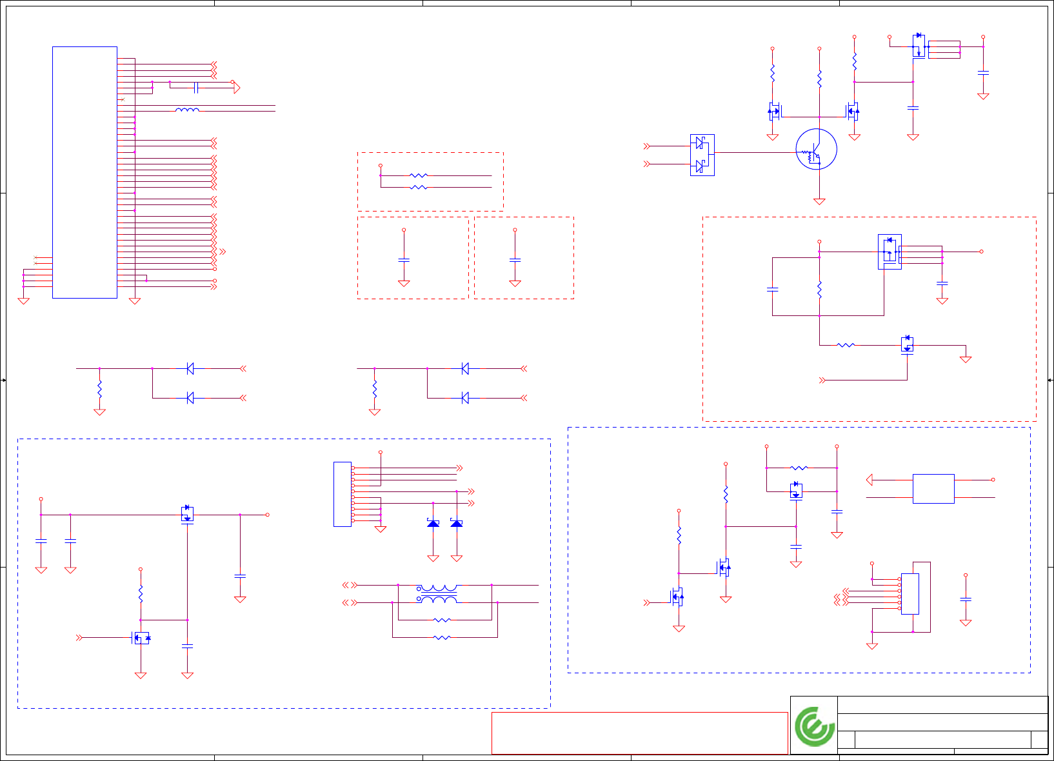Select the lowest resistor beneath the choke
The width and height of the screenshot is (1054, 761).
coord(442,637)
